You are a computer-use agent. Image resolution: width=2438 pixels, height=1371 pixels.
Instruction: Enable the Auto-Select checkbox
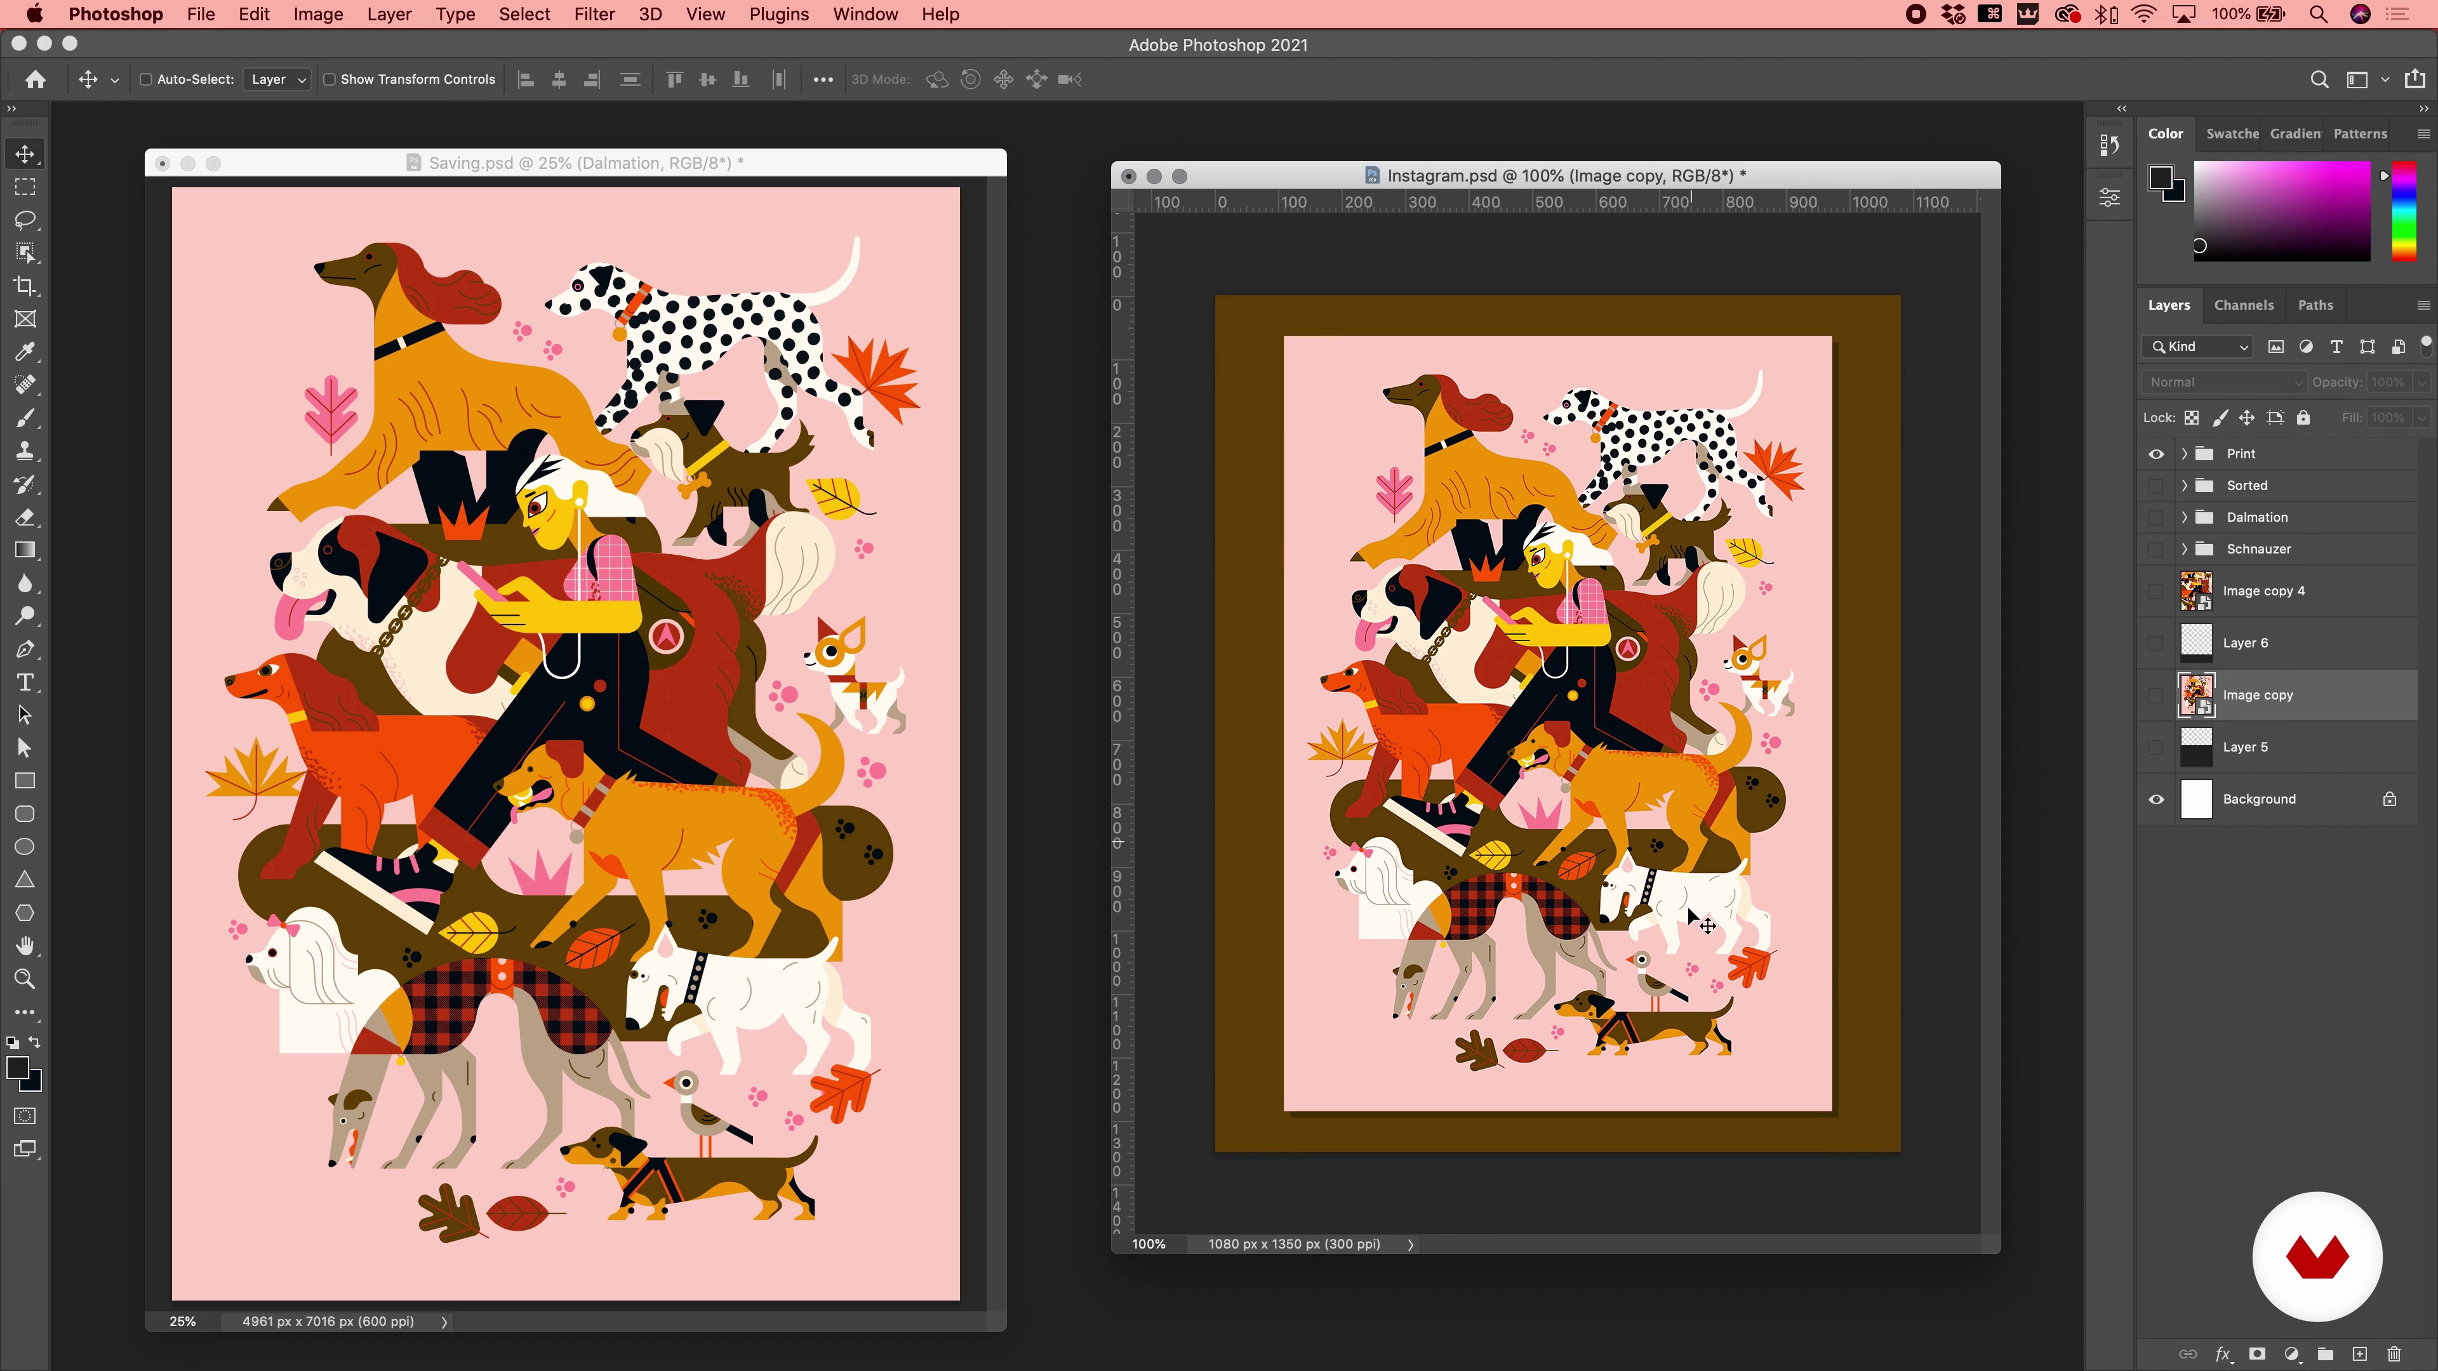[146, 79]
